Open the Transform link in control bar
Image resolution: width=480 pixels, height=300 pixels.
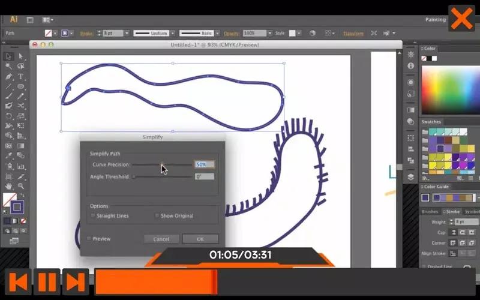353,34
